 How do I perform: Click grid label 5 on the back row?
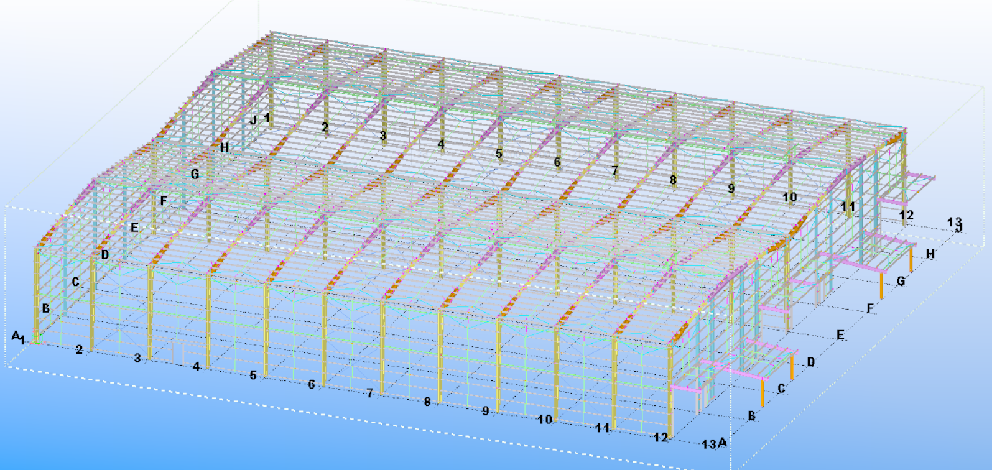(499, 153)
